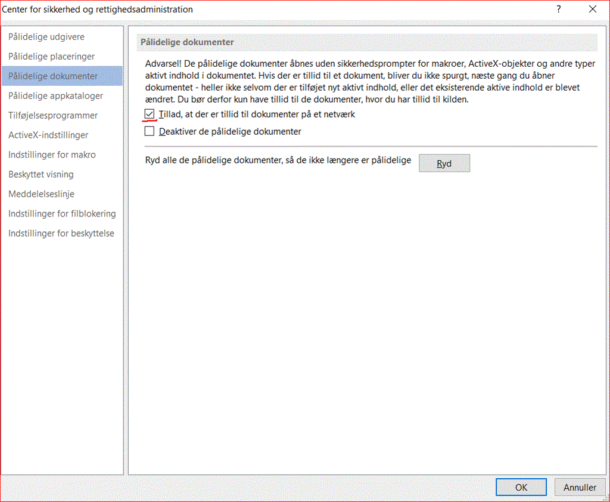
Task: Click the Ryd button
Action: 444,163
